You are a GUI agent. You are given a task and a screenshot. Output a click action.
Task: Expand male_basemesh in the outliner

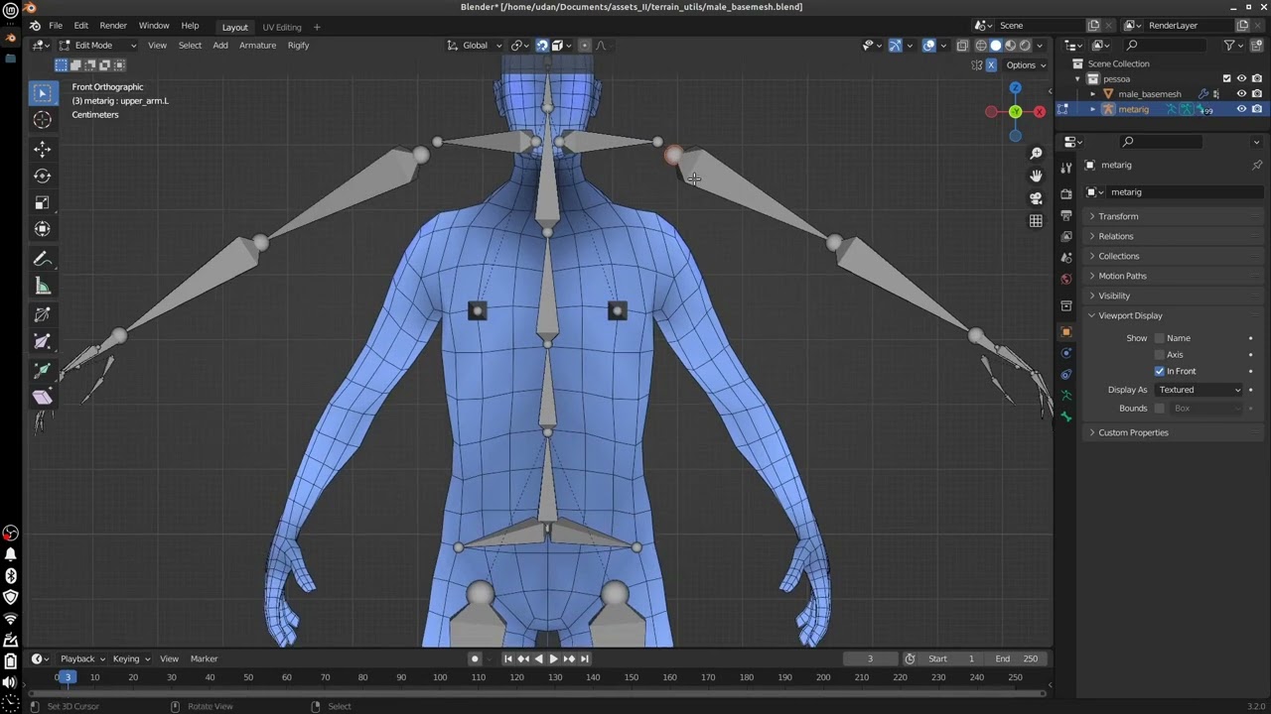point(1093,94)
